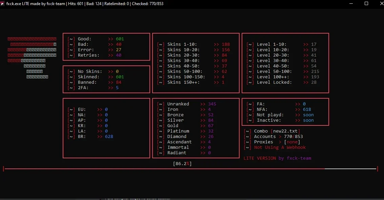This screenshot has height=200, width=384.
Task: Maximize the console window
Action: [x=366, y=3]
